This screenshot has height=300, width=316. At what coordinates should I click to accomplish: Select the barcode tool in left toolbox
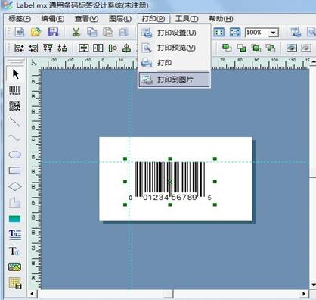[15, 90]
